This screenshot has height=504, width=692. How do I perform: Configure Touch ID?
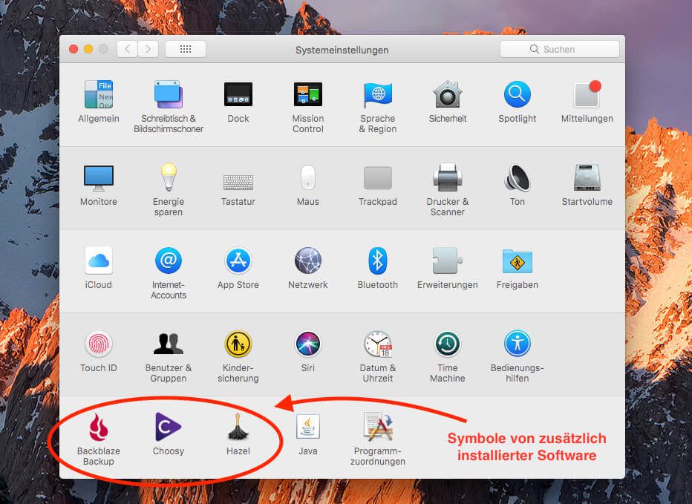[x=99, y=344]
